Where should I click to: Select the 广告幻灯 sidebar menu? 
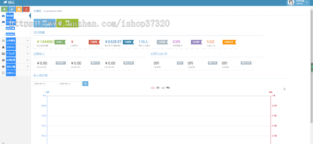point(15,53)
